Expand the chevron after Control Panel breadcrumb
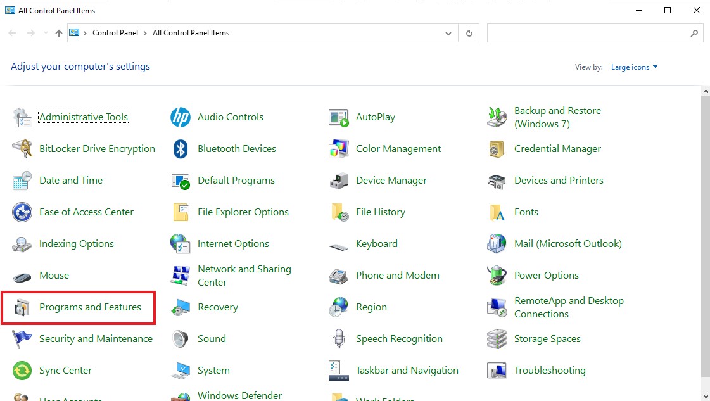The height and width of the screenshot is (401, 710). tap(145, 33)
